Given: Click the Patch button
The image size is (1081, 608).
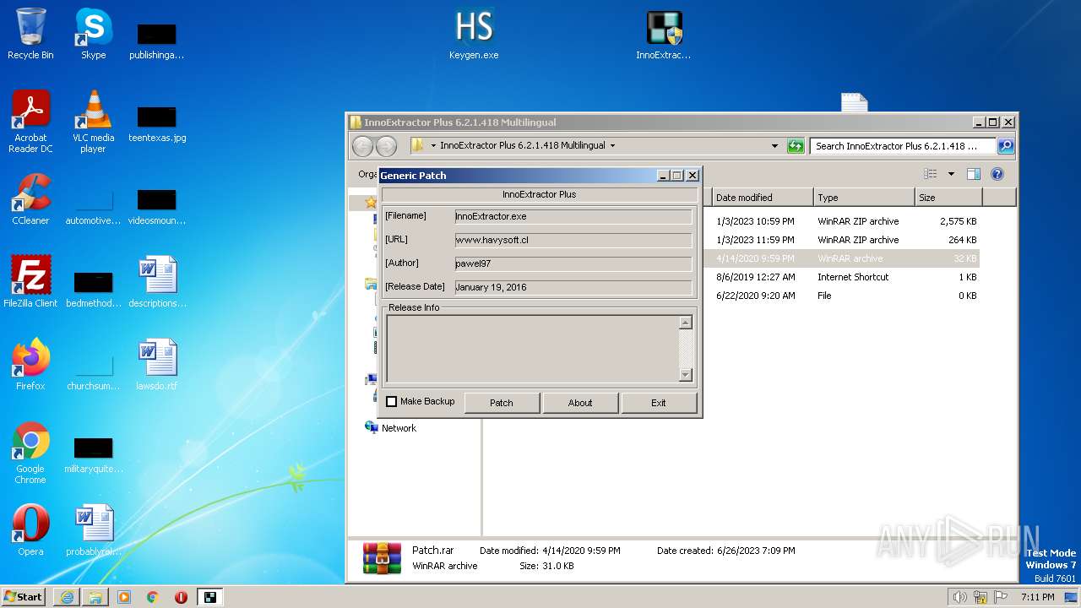Looking at the screenshot, I should coord(502,403).
